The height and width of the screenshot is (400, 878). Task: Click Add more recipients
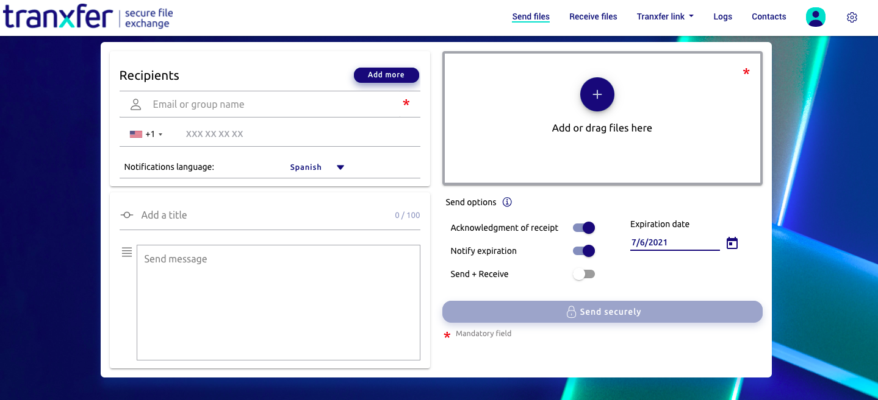386,74
